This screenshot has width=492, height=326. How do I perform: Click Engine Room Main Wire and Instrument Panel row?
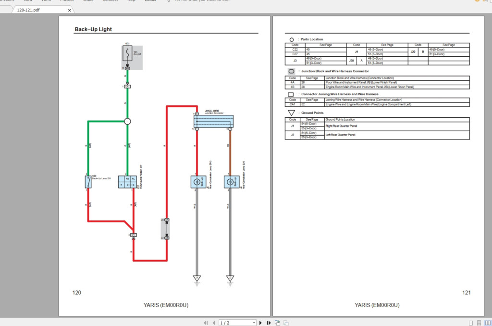coord(369,87)
